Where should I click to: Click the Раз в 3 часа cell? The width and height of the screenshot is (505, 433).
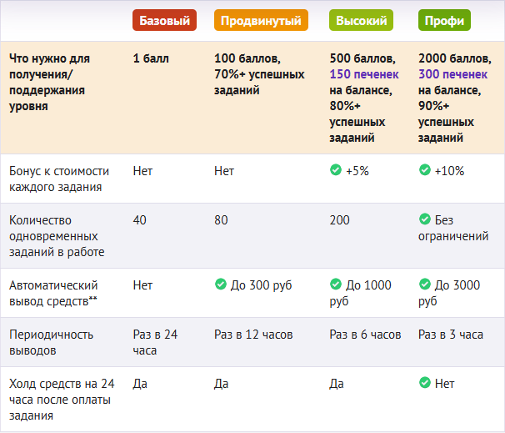point(451,335)
